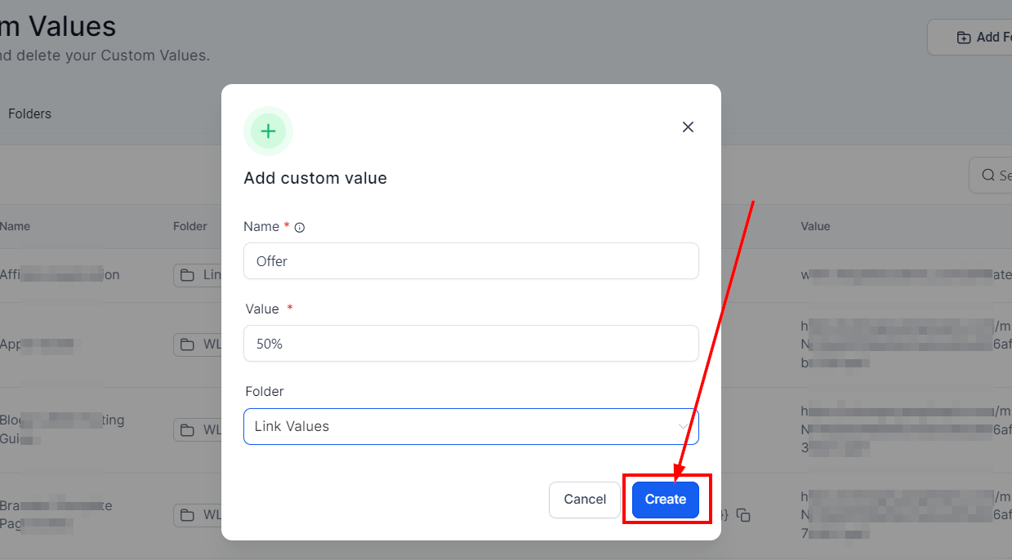The height and width of the screenshot is (560, 1012).
Task: Click the green plus icon in dialog
Action: [268, 131]
